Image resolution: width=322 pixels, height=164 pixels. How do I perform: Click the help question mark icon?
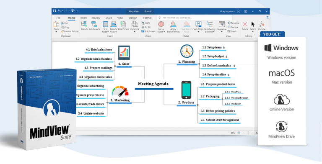click(267, 18)
